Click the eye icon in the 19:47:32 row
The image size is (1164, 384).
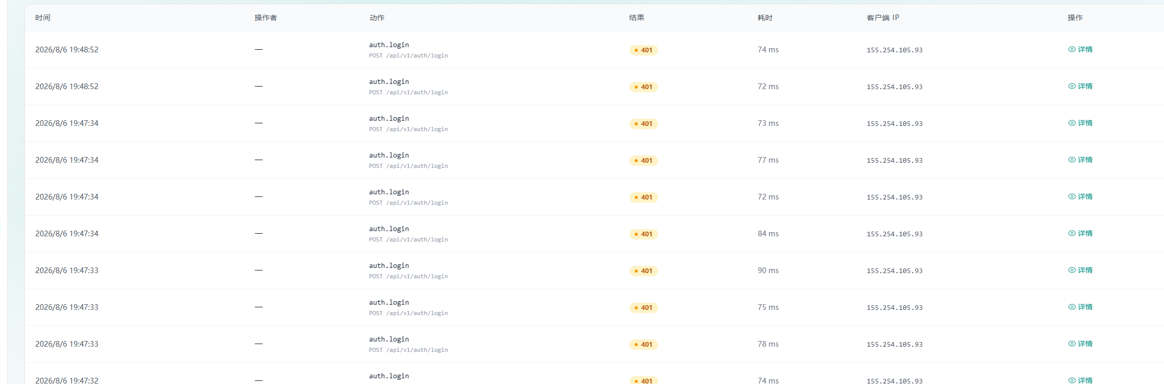tap(1072, 380)
